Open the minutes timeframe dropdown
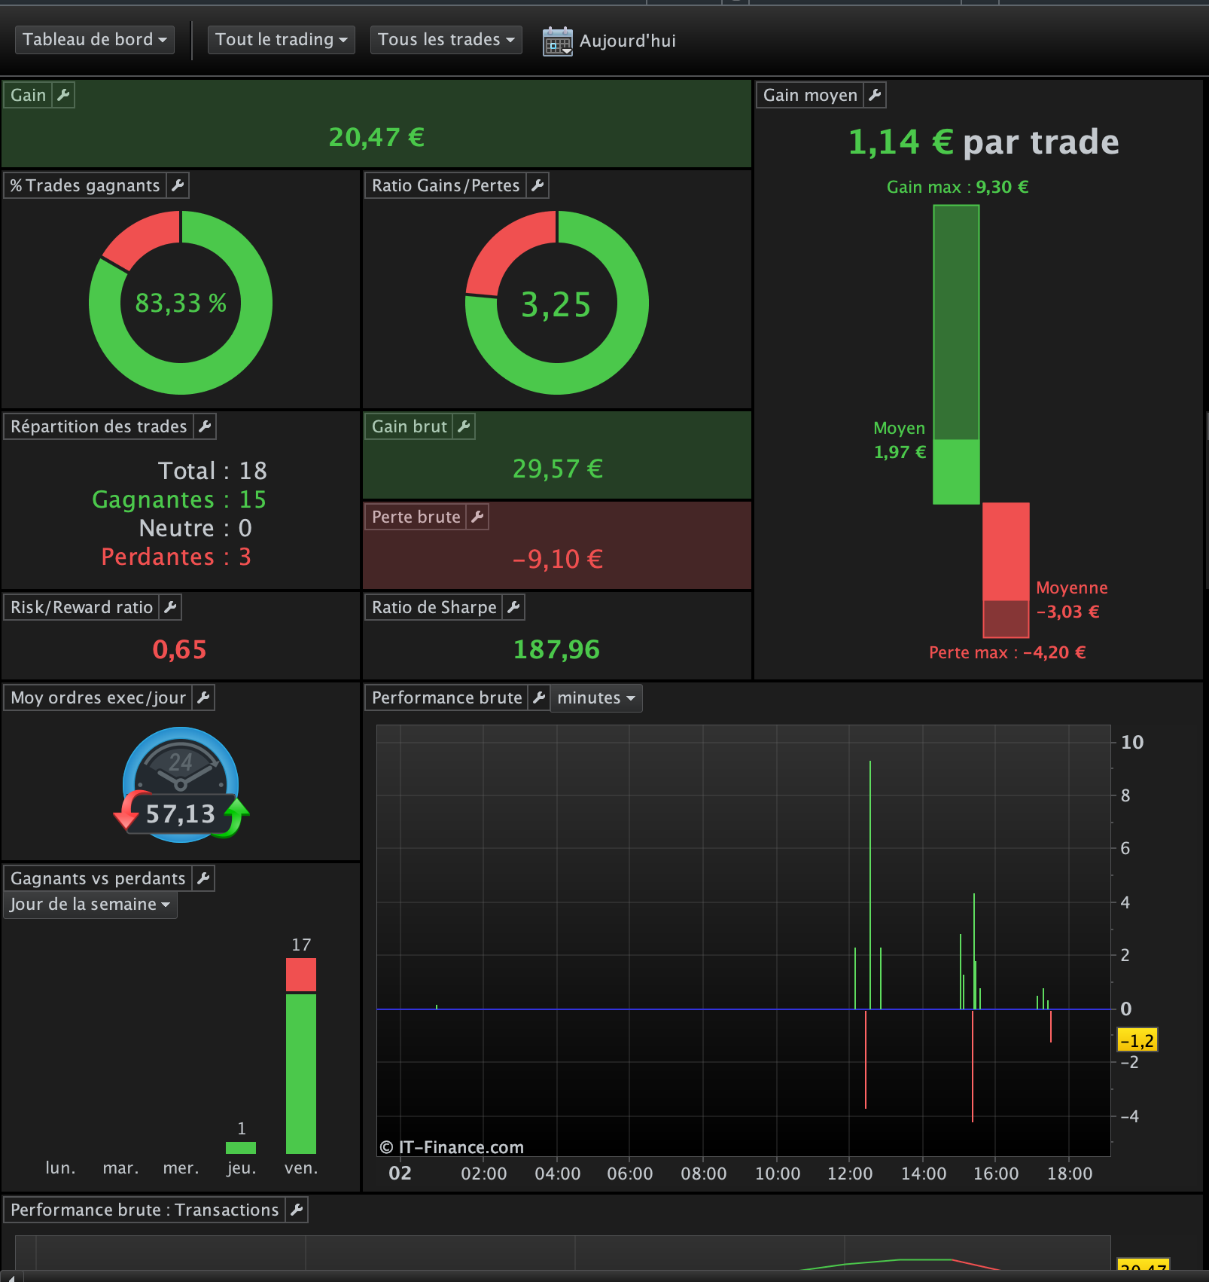Viewport: 1209px width, 1282px height. (x=596, y=698)
